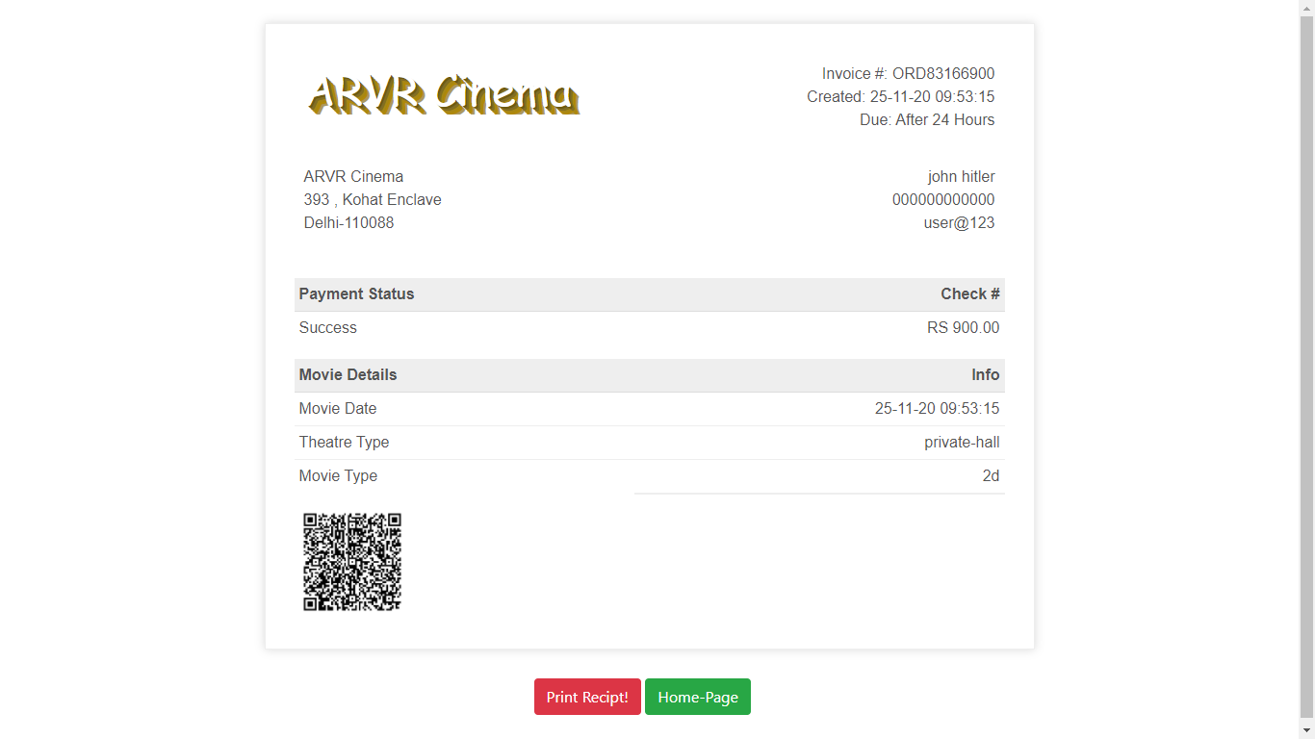The width and height of the screenshot is (1315, 739).
Task: Select invoice number ORD83166900 text
Action: click(943, 74)
